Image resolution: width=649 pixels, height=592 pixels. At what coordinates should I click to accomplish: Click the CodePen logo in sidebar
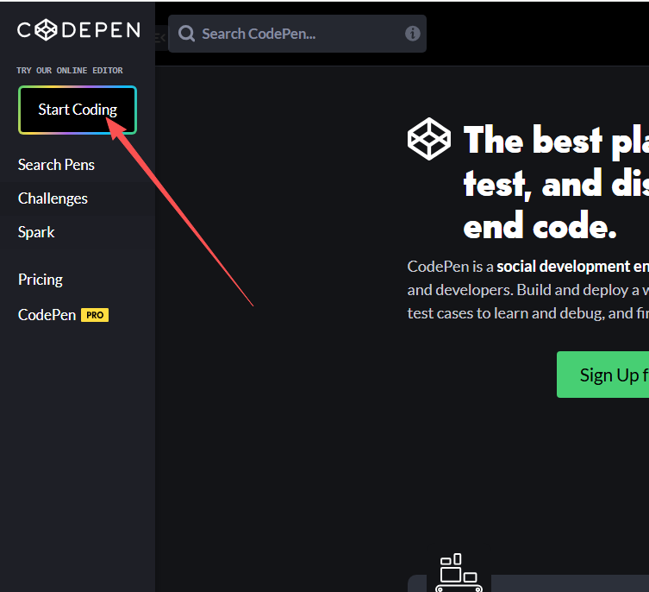coord(78,30)
